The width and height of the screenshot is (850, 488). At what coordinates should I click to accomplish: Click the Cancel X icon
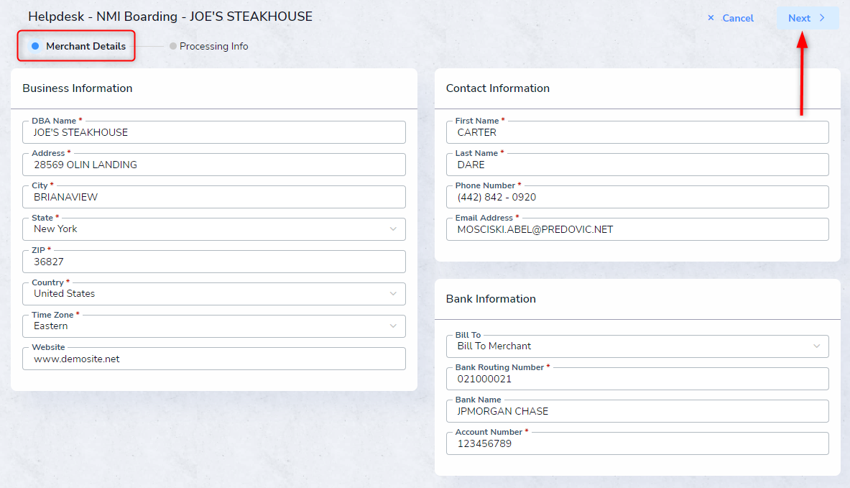(x=711, y=18)
